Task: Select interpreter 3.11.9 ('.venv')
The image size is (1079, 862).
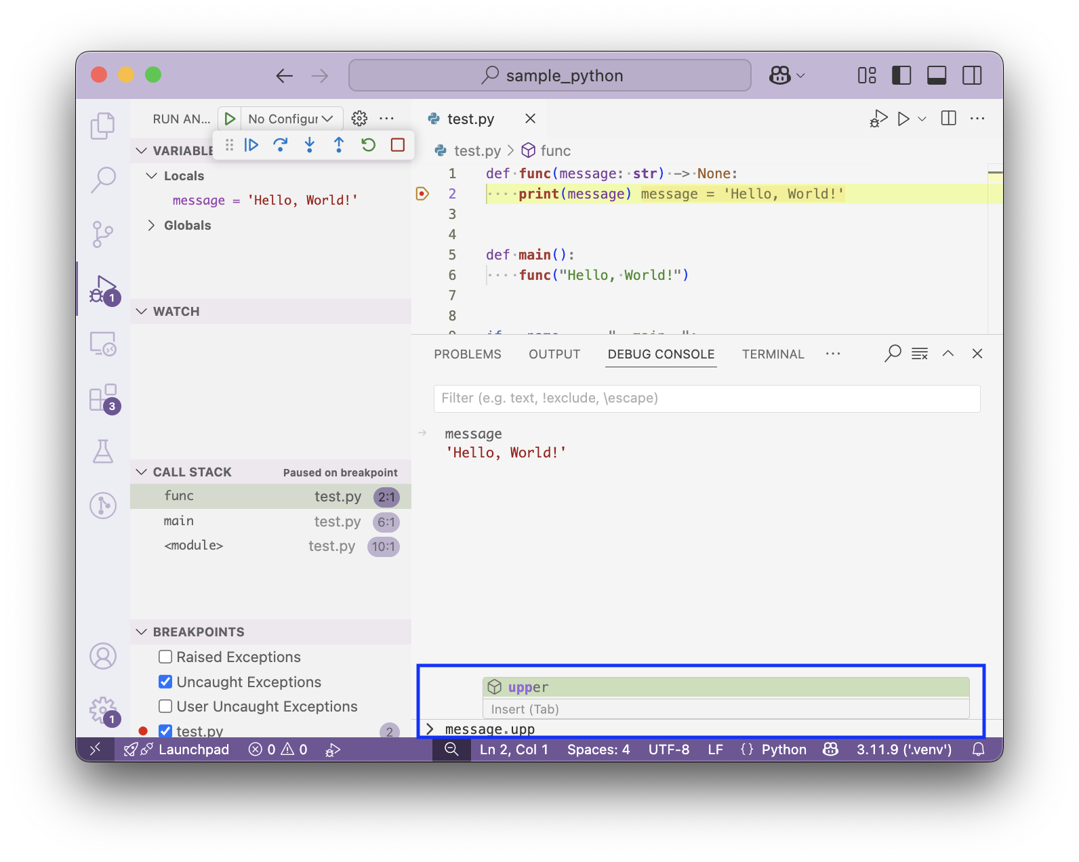Action: point(904,750)
